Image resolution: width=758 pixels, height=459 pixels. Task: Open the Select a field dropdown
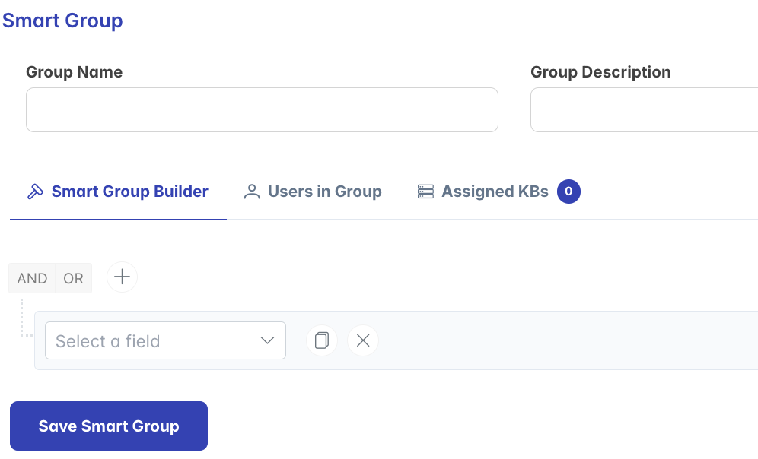(x=165, y=340)
